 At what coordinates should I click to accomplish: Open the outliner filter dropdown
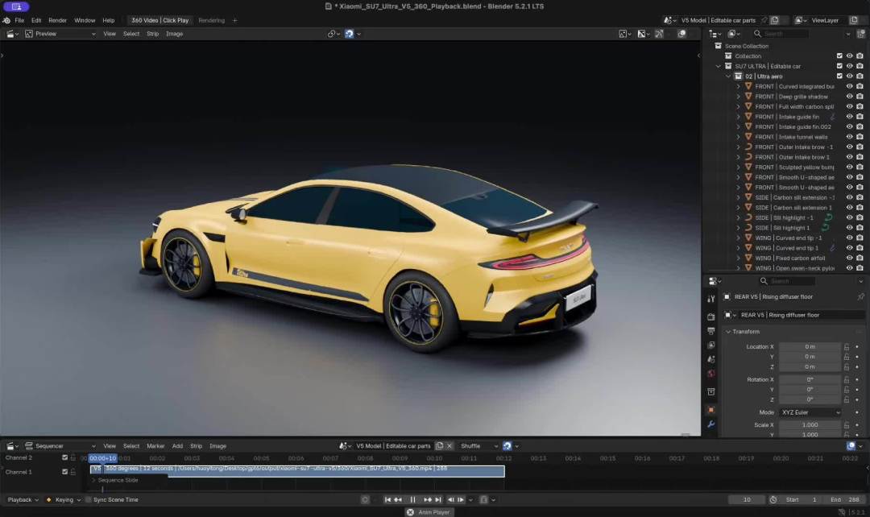[849, 34]
